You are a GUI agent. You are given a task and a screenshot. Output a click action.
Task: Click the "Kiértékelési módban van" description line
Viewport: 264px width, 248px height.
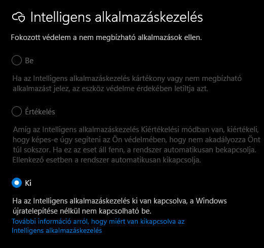click(x=136, y=130)
